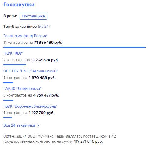The width and height of the screenshot is (148, 146).
Task: Click the Калининский contract progress bar
Action: 8,83
